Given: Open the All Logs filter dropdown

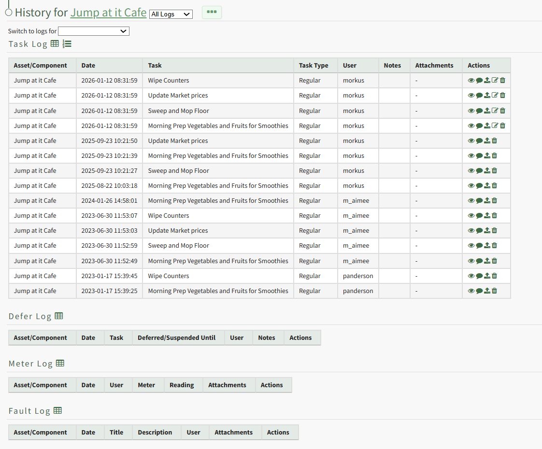Looking at the screenshot, I should click(171, 14).
